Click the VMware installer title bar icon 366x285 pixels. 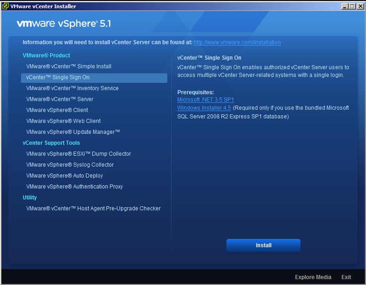tap(5, 6)
